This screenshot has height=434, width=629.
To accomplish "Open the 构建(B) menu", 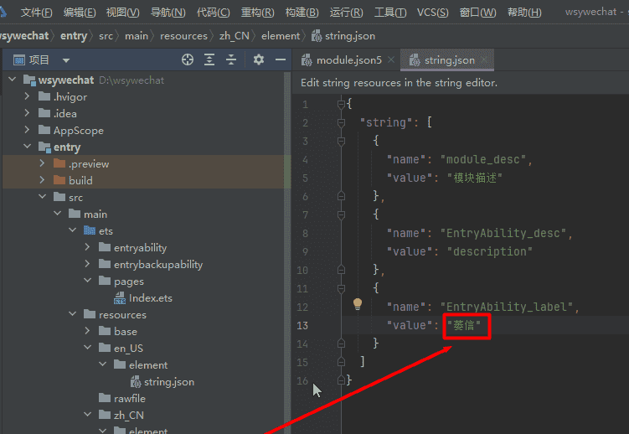I will click(x=301, y=13).
